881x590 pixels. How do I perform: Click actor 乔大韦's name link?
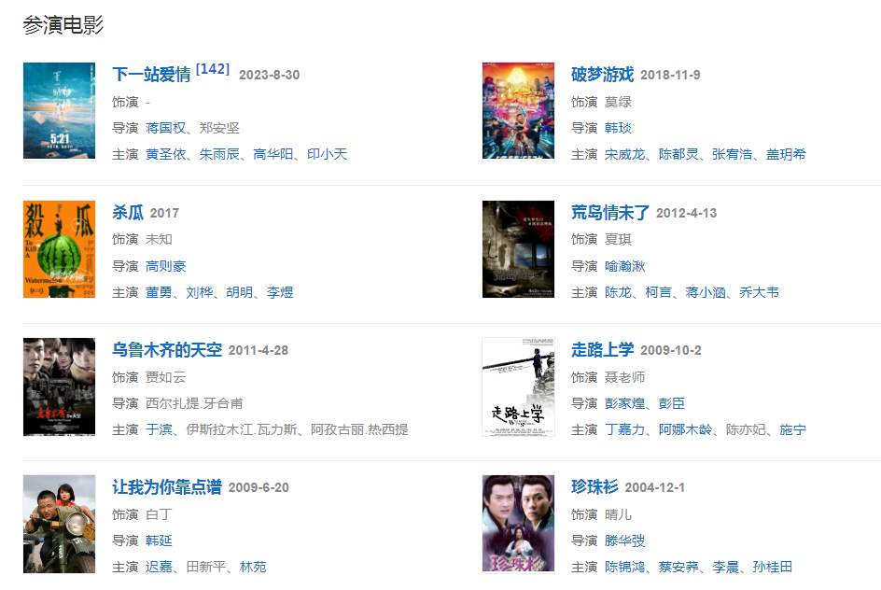click(759, 293)
